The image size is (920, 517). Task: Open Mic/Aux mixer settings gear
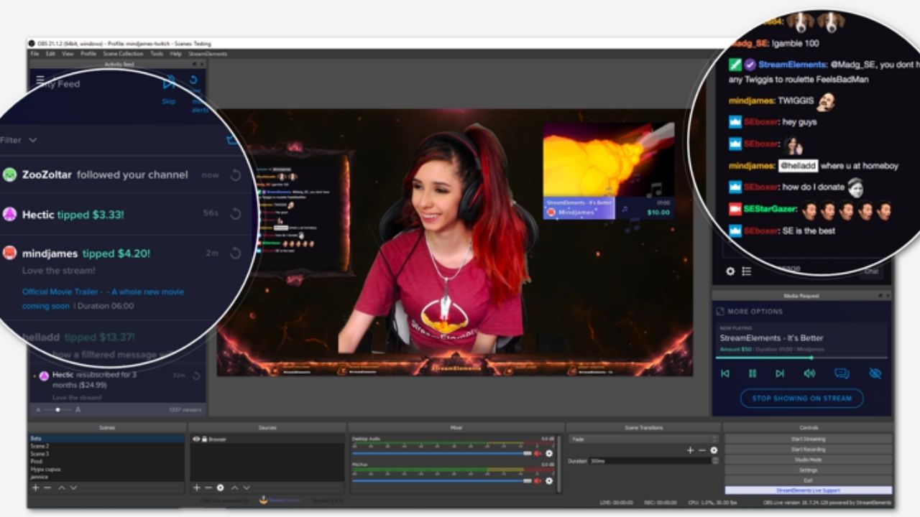point(549,480)
